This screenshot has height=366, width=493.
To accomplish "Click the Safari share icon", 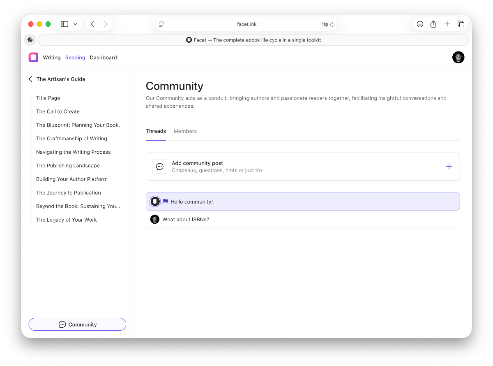I will (433, 24).
